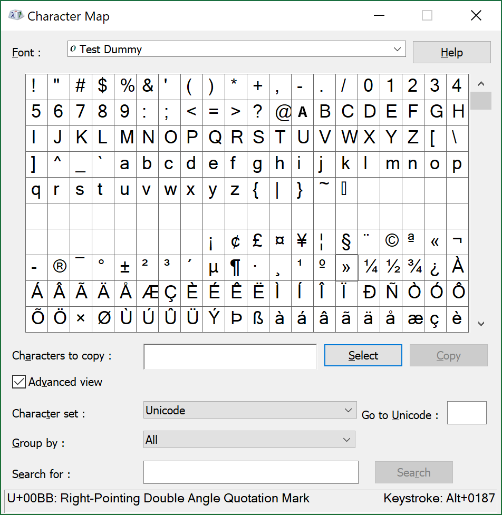Open the Character set dropdown
The height and width of the screenshot is (515, 502).
click(250, 410)
